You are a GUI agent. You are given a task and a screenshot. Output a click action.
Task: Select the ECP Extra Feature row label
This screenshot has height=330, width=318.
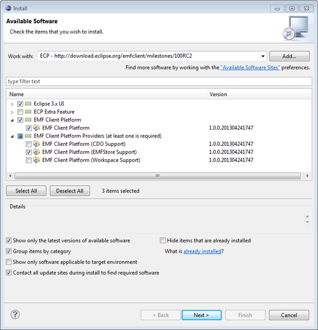[x=54, y=112]
